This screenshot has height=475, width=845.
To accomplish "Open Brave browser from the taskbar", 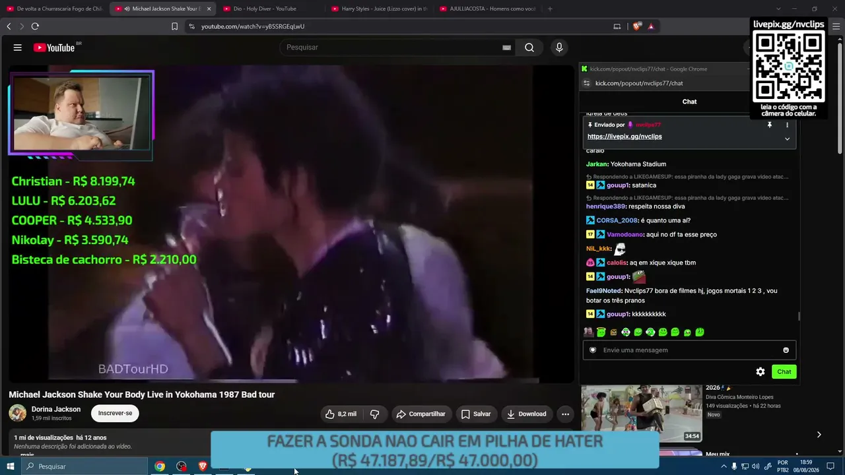I will [x=203, y=466].
